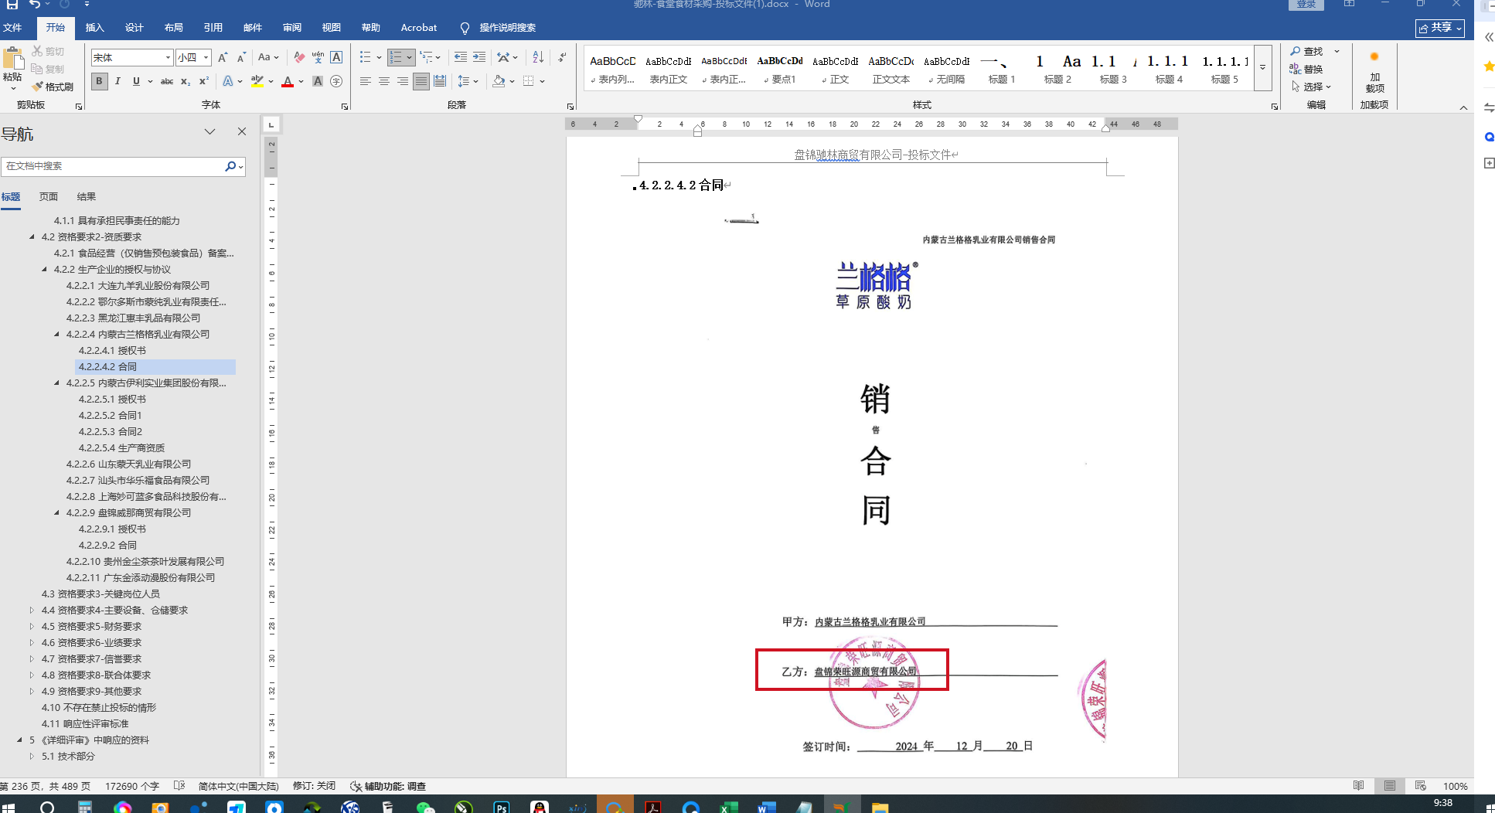Viewport: 1495px width, 813px height.
Task: Open the font size dropdown (小四)
Action: click(x=206, y=57)
